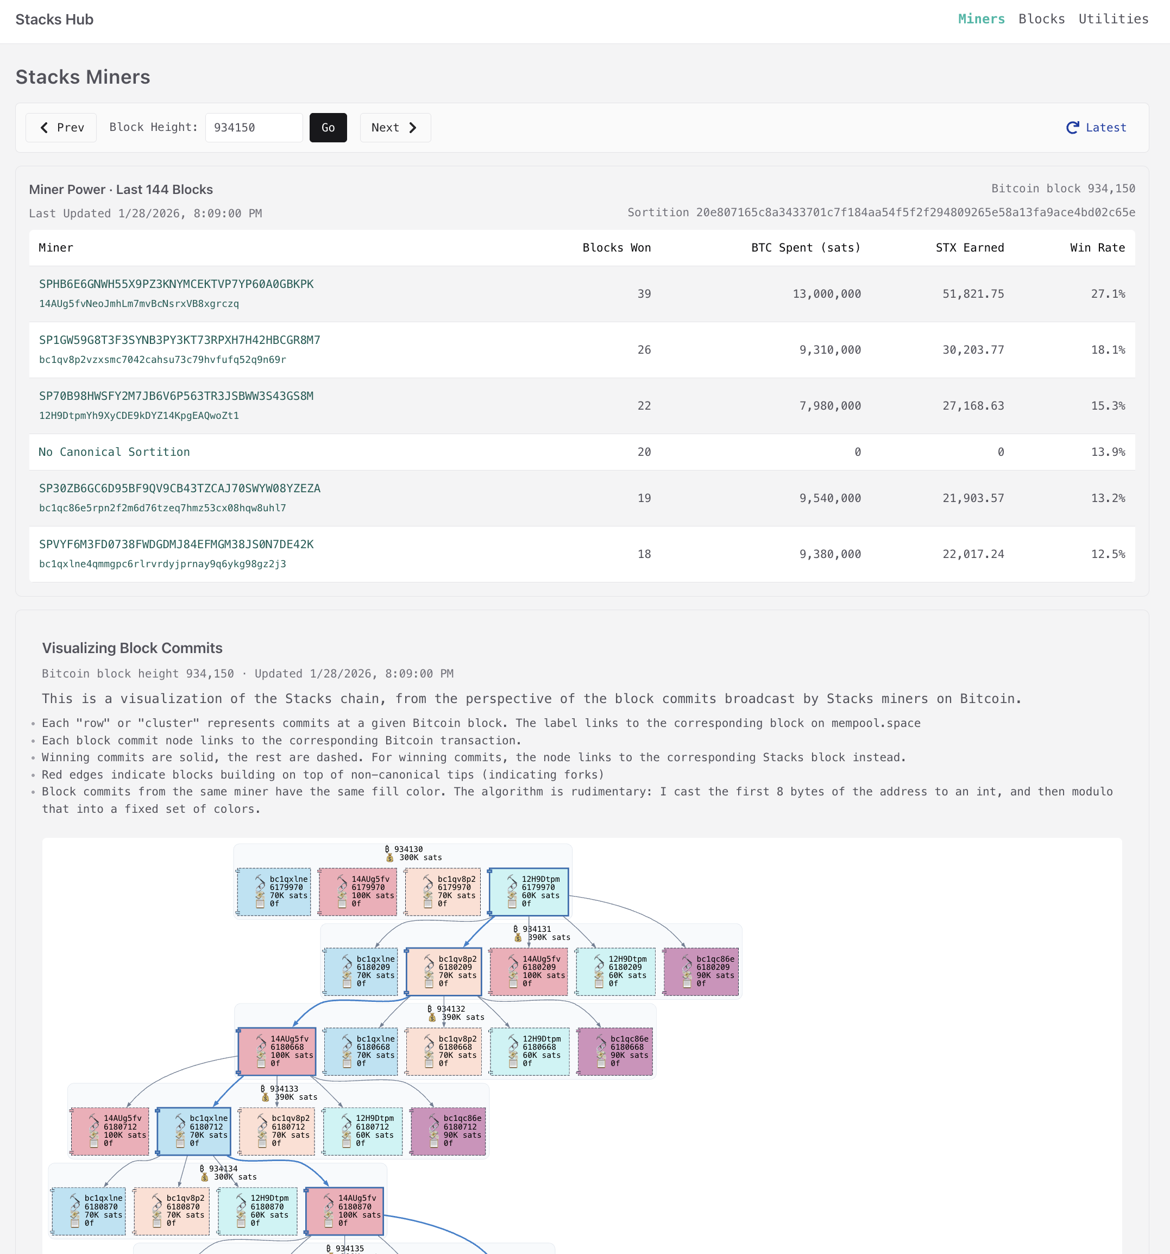Image resolution: width=1170 pixels, height=1254 pixels.
Task: Click the pink 14AUg5fv 6180870 winning commit node
Action: [344, 1211]
